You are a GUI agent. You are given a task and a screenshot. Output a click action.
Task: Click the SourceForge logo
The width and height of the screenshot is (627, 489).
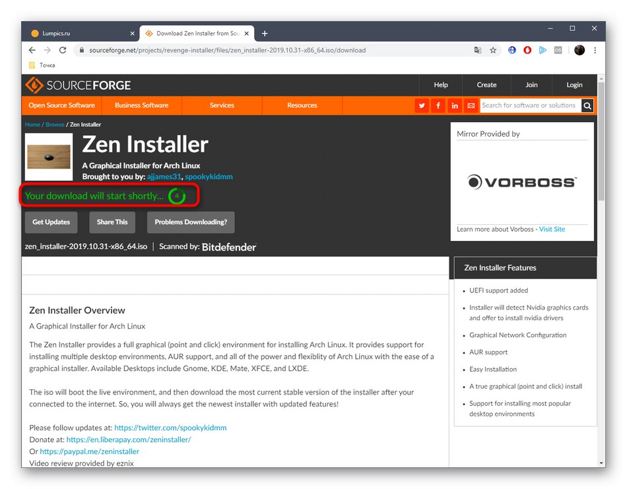pos(78,85)
